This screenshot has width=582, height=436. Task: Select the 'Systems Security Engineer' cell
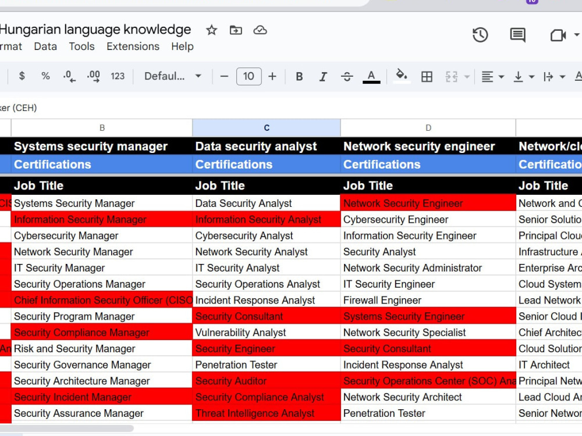[x=428, y=316]
